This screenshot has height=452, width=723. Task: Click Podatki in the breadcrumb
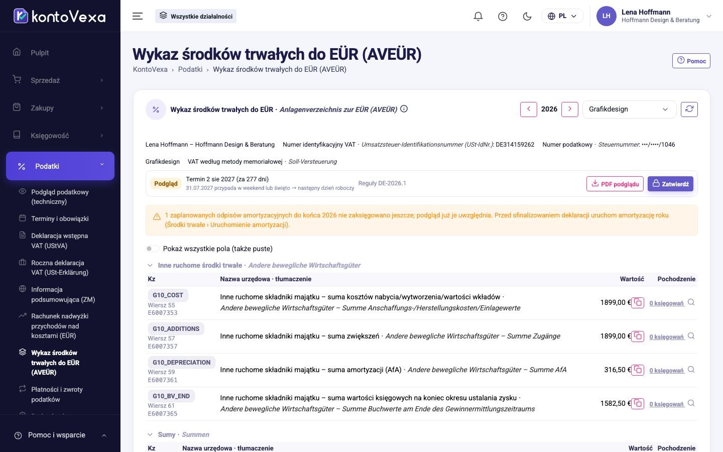pos(190,69)
